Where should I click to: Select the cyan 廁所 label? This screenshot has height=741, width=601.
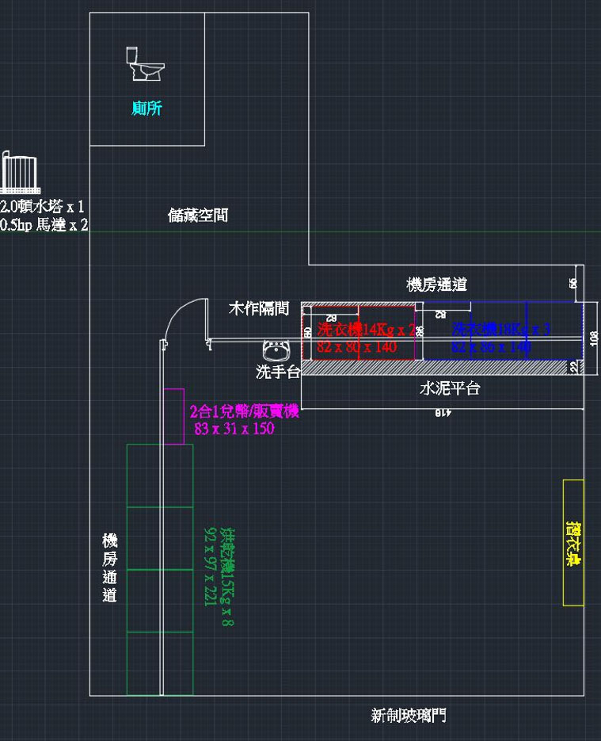146,109
